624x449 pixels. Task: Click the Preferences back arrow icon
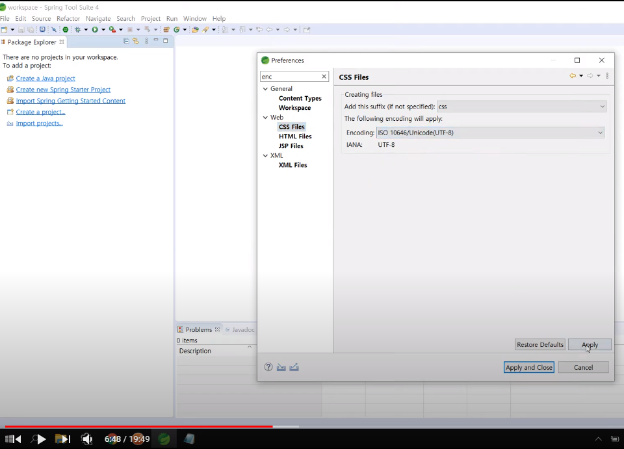573,75
